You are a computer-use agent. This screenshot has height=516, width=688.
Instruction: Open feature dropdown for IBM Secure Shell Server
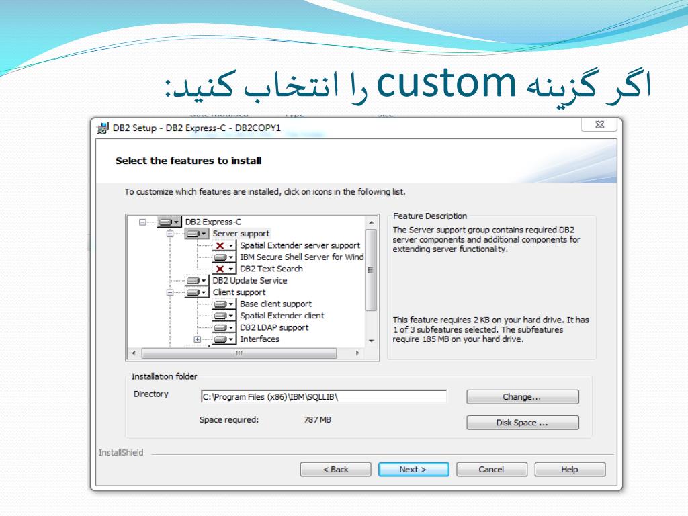224,257
